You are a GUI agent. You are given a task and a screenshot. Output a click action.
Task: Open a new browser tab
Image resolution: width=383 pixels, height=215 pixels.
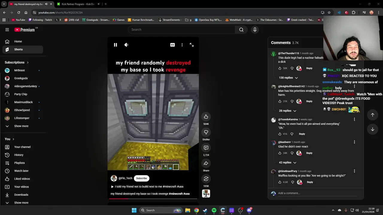pos(106,4)
